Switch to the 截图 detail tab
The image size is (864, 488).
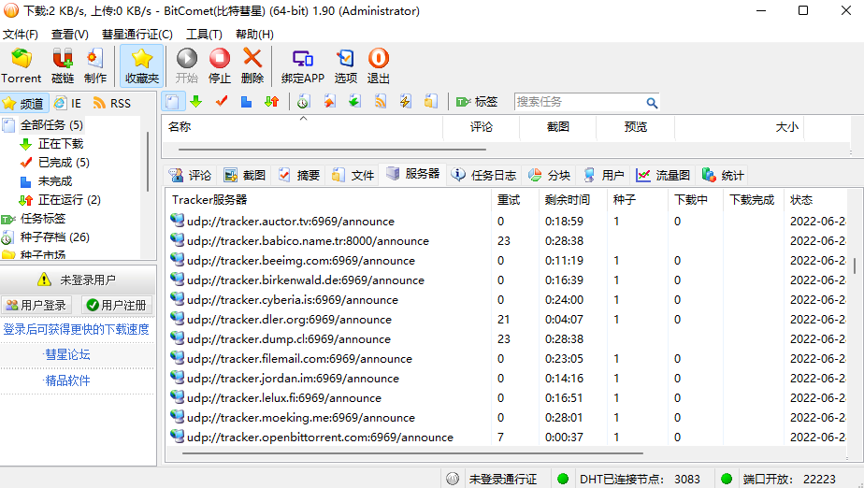tap(245, 175)
